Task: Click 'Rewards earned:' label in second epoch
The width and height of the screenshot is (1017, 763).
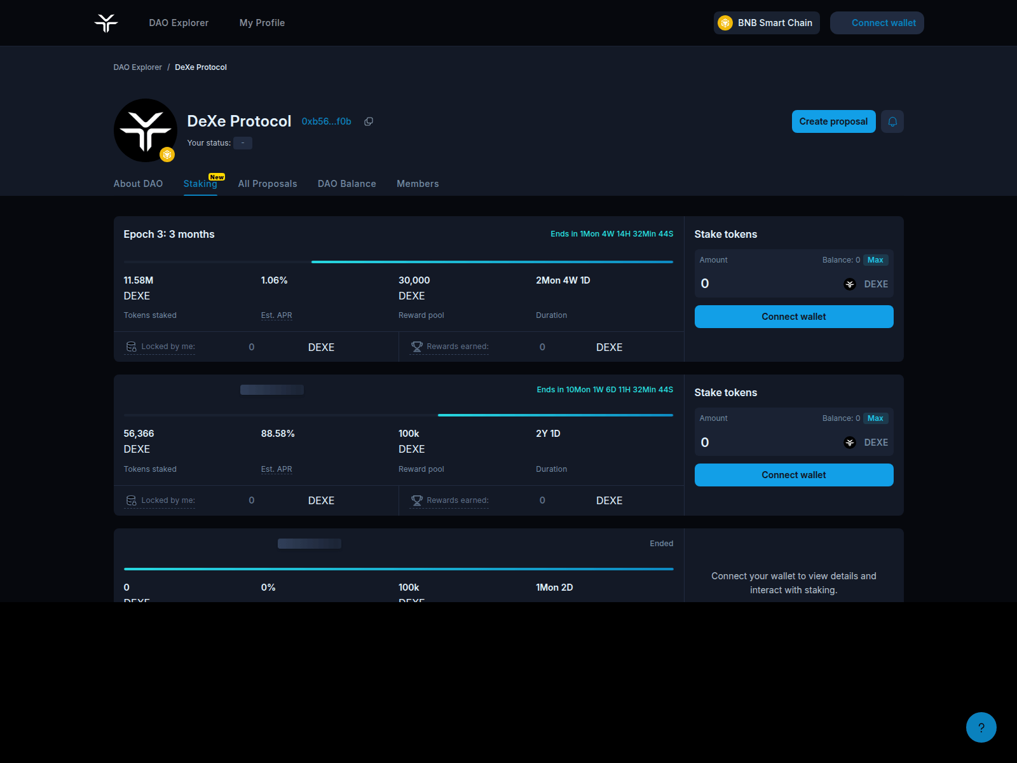Action: pyautogui.click(x=458, y=500)
